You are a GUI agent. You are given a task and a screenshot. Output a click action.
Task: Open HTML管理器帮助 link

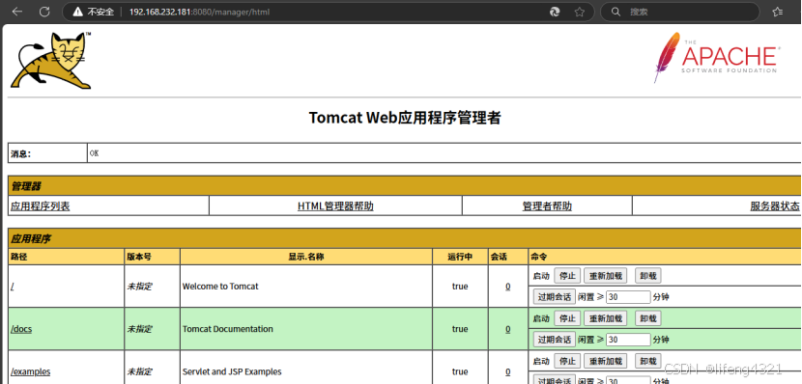pyautogui.click(x=335, y=206)
